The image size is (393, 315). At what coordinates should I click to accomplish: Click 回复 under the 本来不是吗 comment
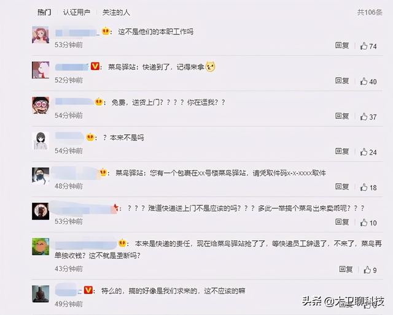[342, 151]
